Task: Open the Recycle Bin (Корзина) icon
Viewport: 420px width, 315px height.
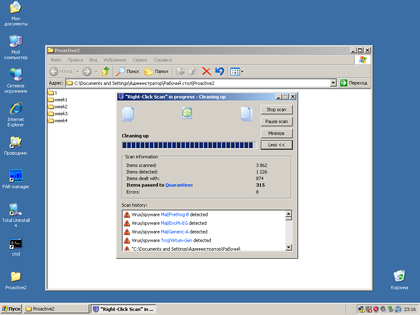Action: [399, 276]
